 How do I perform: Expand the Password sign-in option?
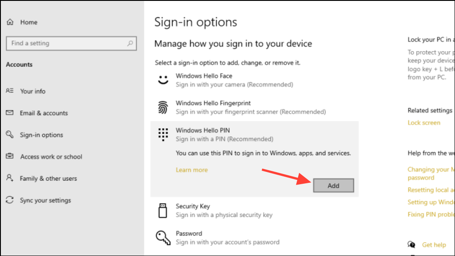point(254,238)
